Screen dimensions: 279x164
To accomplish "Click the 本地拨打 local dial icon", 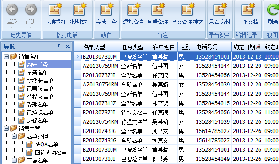I will [55, 9].
